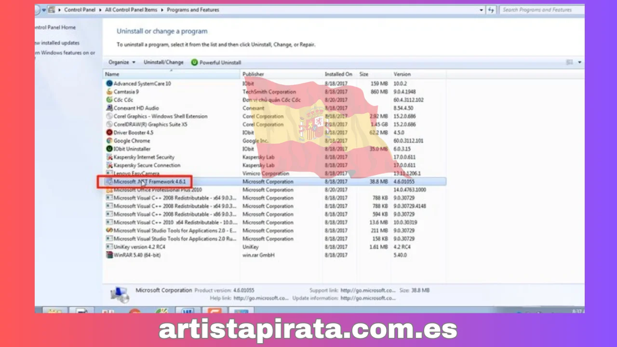Click the Driver Booster 4.5 icon
The image size is (617, 347).
(x=109, y=133)
